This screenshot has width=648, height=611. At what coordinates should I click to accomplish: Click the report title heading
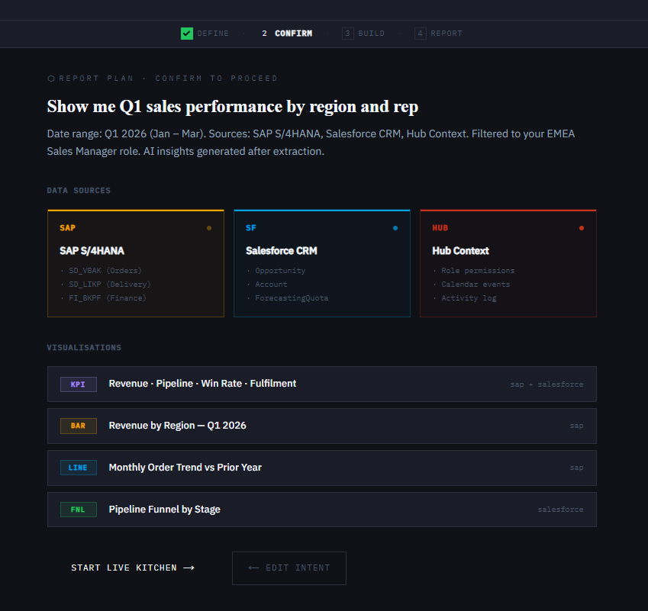(233, 107)
